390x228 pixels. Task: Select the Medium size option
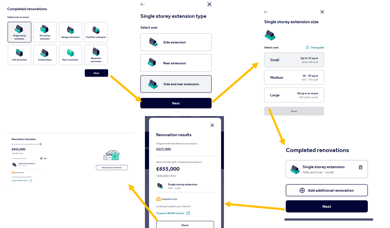tap(294, 77)
